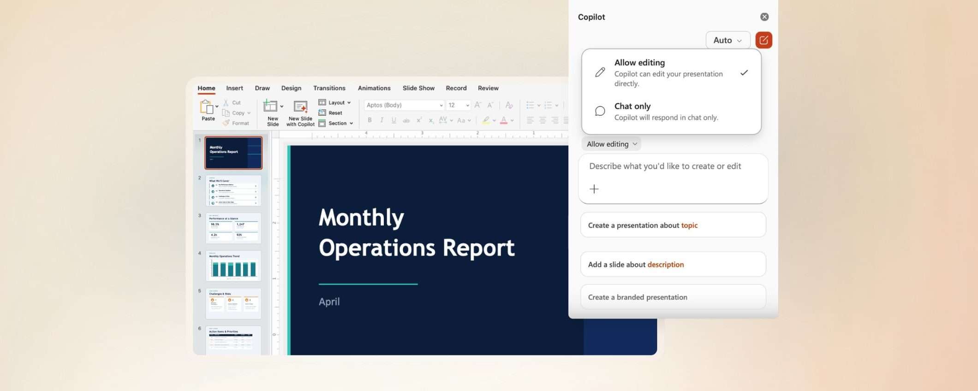
Task: Switch to the Design tab
Action: 291,88
